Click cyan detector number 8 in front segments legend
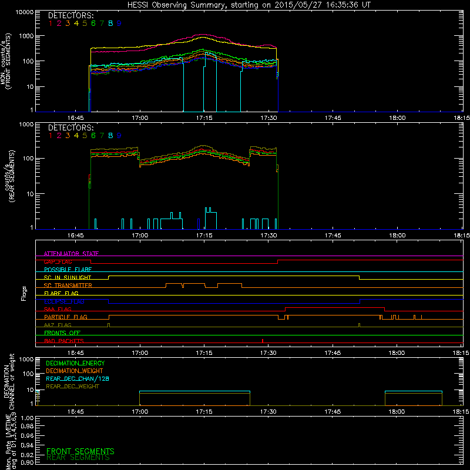 click(x=110, y=23)
